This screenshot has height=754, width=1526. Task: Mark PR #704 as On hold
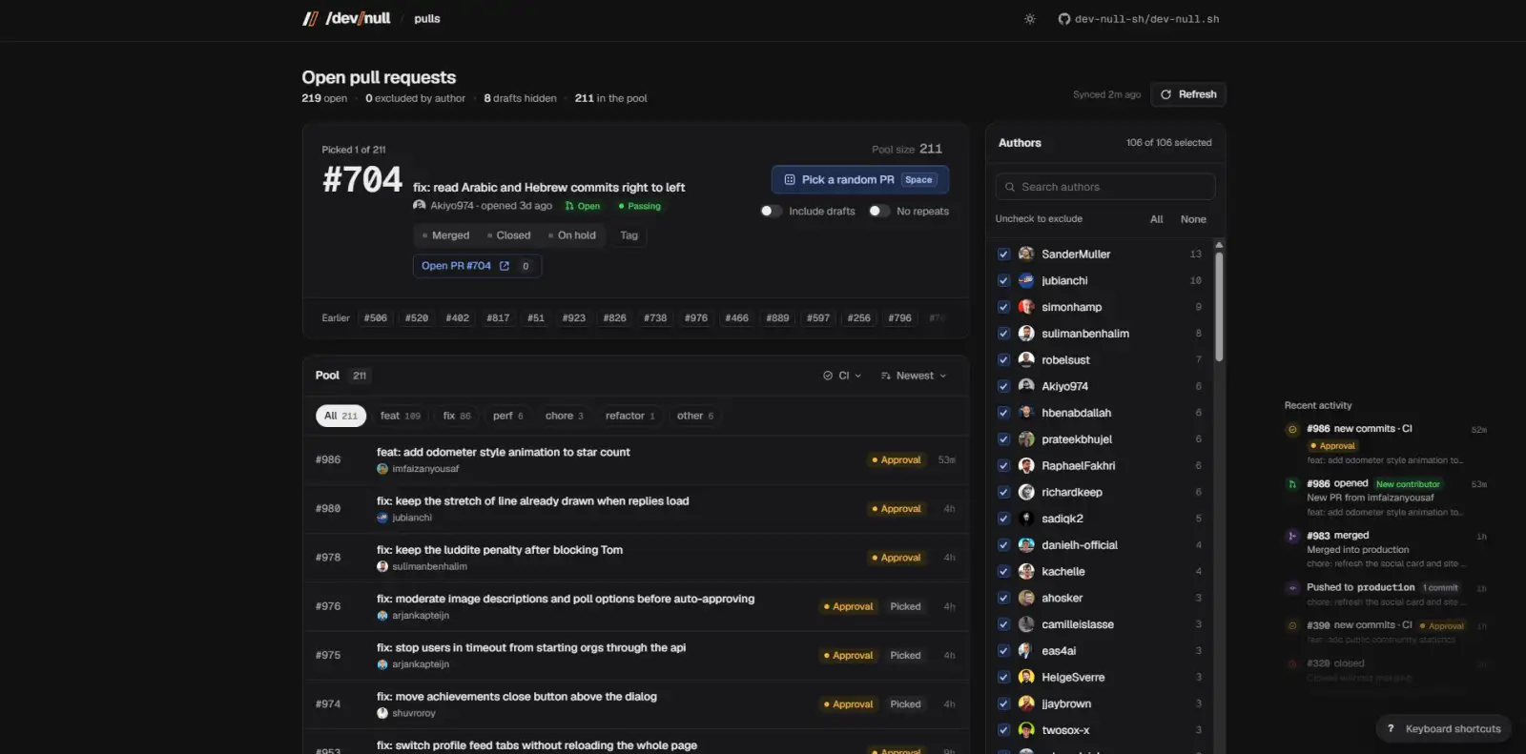point(571,235)
